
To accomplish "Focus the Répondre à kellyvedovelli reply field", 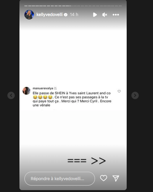I will click(60, 179).
